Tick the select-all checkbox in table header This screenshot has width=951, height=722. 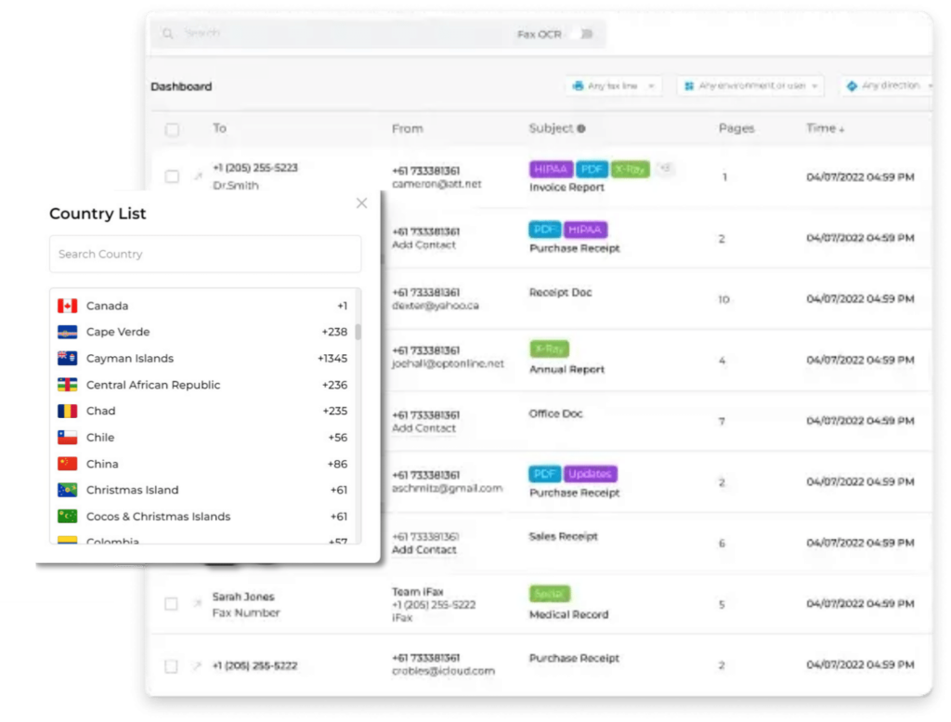[x=172, y=130]
